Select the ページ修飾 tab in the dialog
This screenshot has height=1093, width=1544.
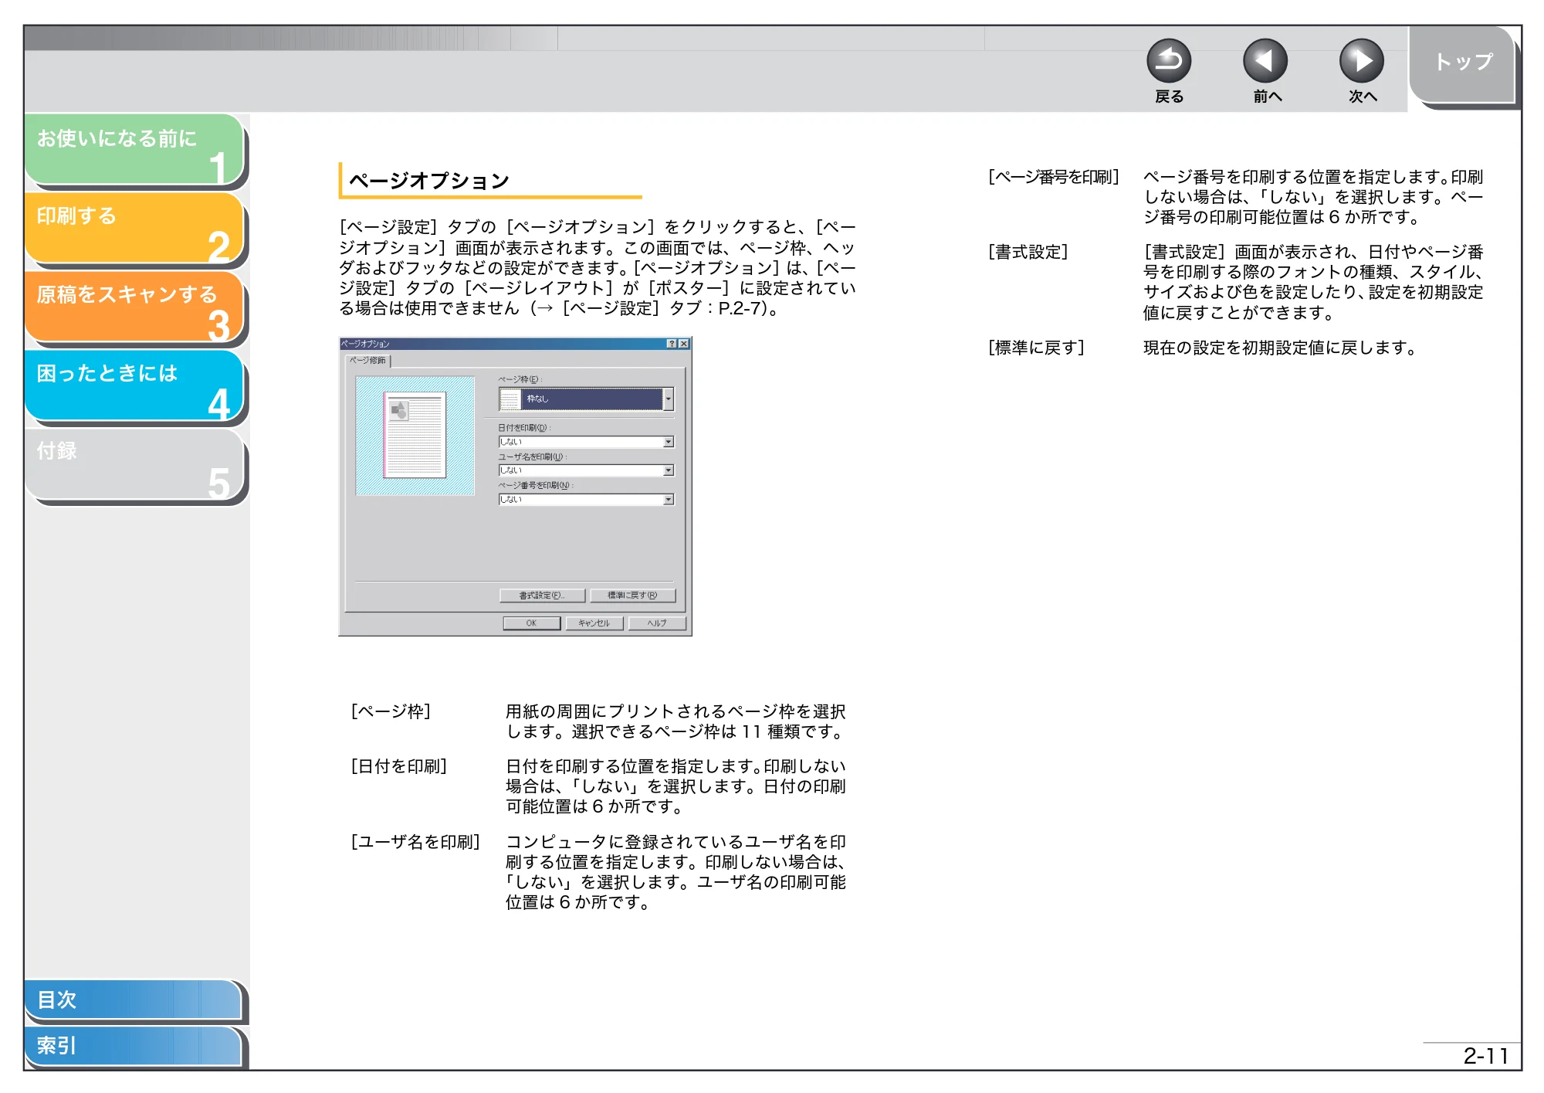(x=368, y=361)
